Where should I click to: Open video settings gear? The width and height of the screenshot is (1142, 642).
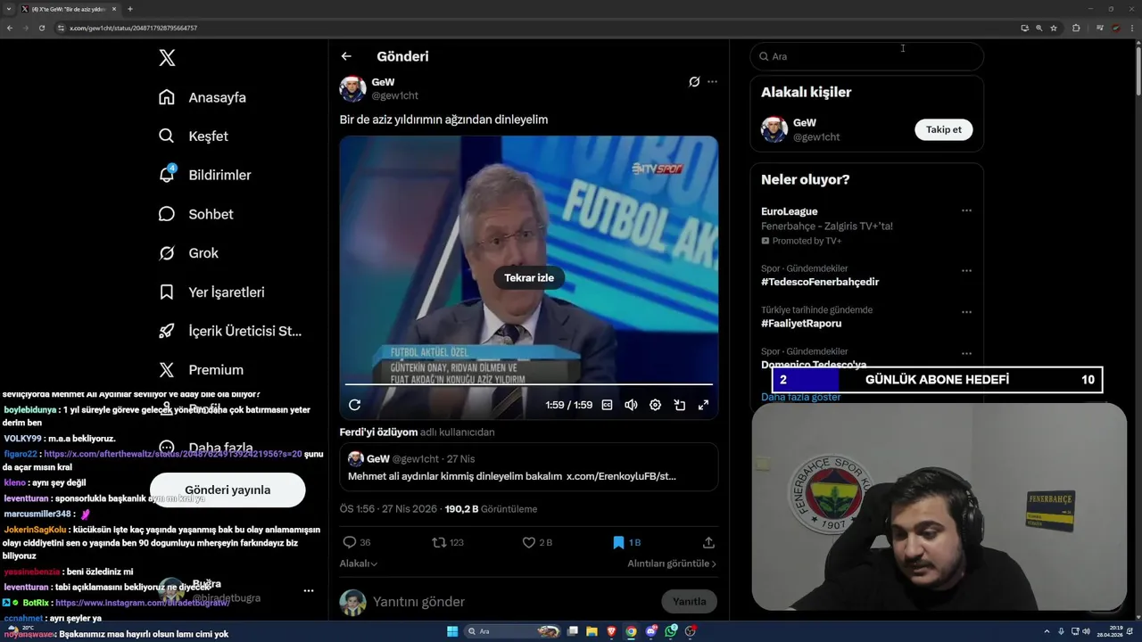655,405
